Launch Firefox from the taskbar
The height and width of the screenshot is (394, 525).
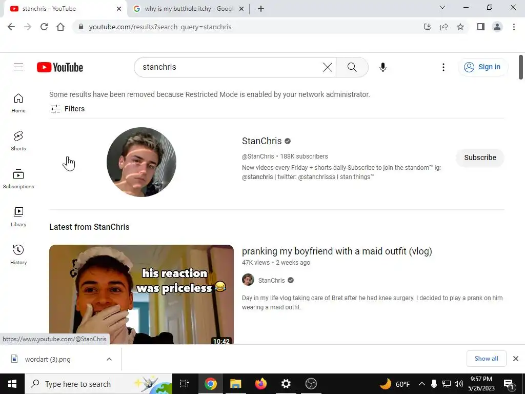(x=260, y=384)
